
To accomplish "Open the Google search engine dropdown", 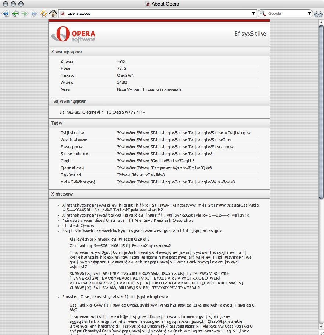I will click(x=309, y=13).
